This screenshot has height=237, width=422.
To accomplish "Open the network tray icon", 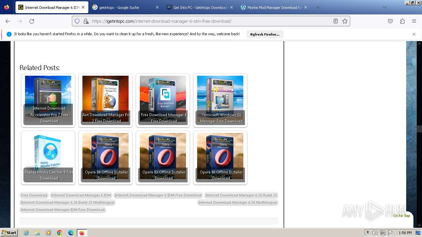I will click(x=383, y=233).
